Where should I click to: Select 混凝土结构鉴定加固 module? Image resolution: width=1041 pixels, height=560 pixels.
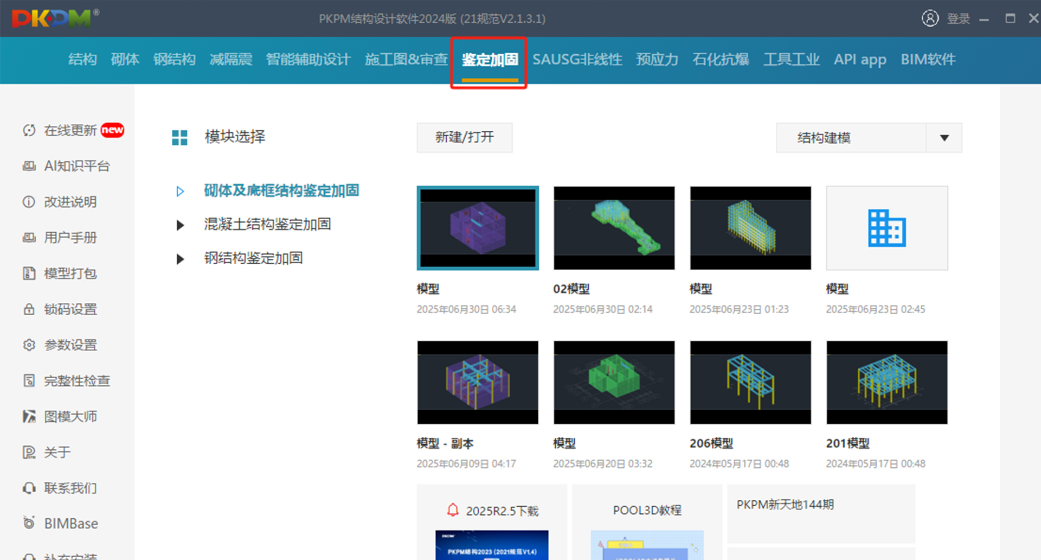pyautogui.click(x=267, y=225)
